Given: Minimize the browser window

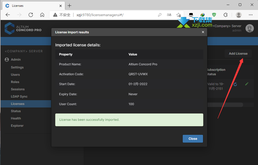Looking at the screenshot, I should (x=228, y=5).
